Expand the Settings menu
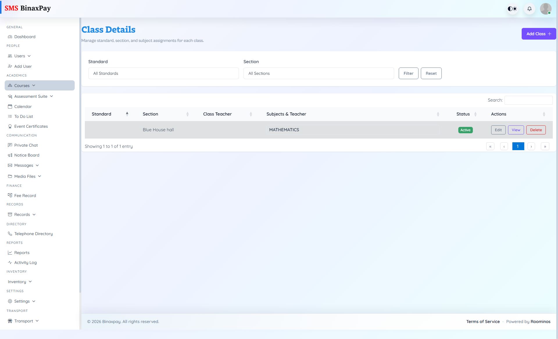Image resolution: width=558 pixels, height=339 pixels. (x=22, y=301)
